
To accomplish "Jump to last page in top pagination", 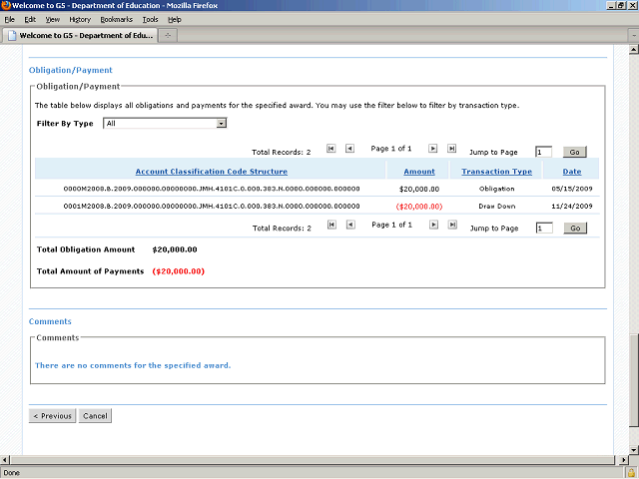I will [x=452, y=149].
